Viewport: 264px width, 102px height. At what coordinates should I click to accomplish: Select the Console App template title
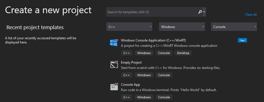point(130,84)
